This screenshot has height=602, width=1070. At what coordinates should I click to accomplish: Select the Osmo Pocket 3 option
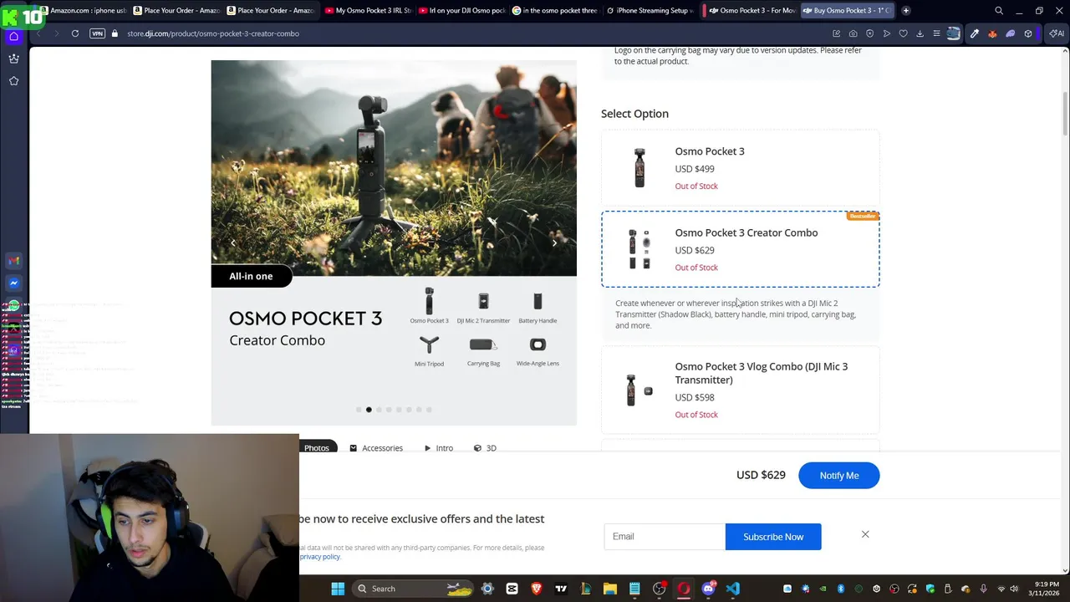point(740,168)
